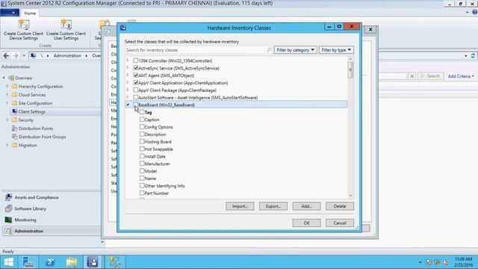Click the Hardware Inventory Classes title icon
This screenshot has width=478, height=269.
(123, 28)
